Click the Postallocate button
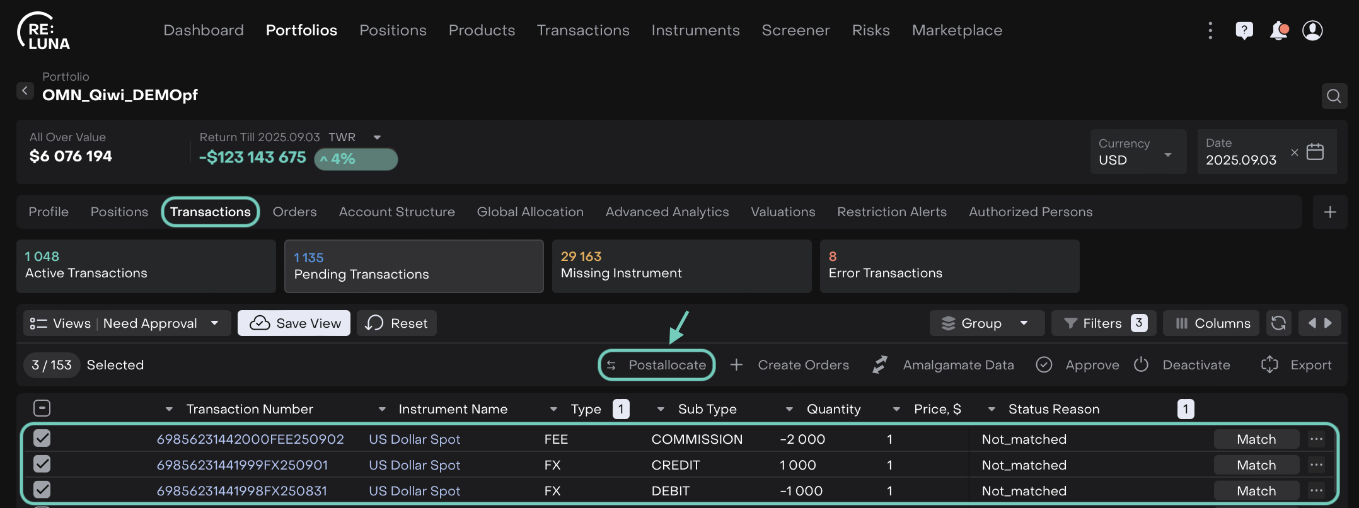The width and height of the screenshot is (1359, 508). [x=656, y=365]
